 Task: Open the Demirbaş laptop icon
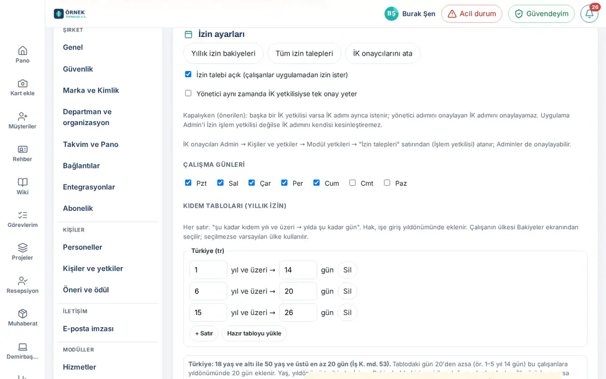coord(23,347)
